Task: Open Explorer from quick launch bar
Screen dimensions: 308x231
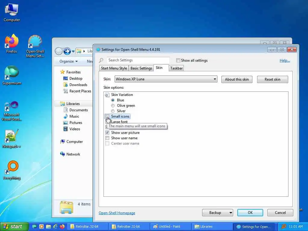Action: [x=48, y=226]
